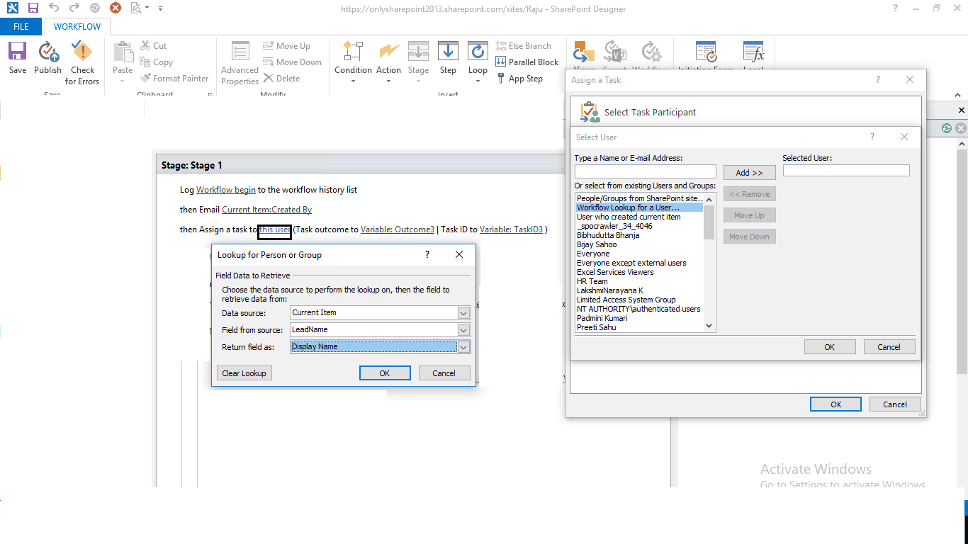Click the quick access Save icon
Image resolution: width=968 pixels, height=544 pixels.
(33, 8)
